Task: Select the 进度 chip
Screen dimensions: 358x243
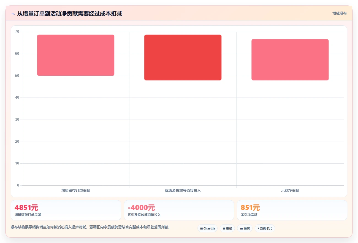Action: (245, 228)
